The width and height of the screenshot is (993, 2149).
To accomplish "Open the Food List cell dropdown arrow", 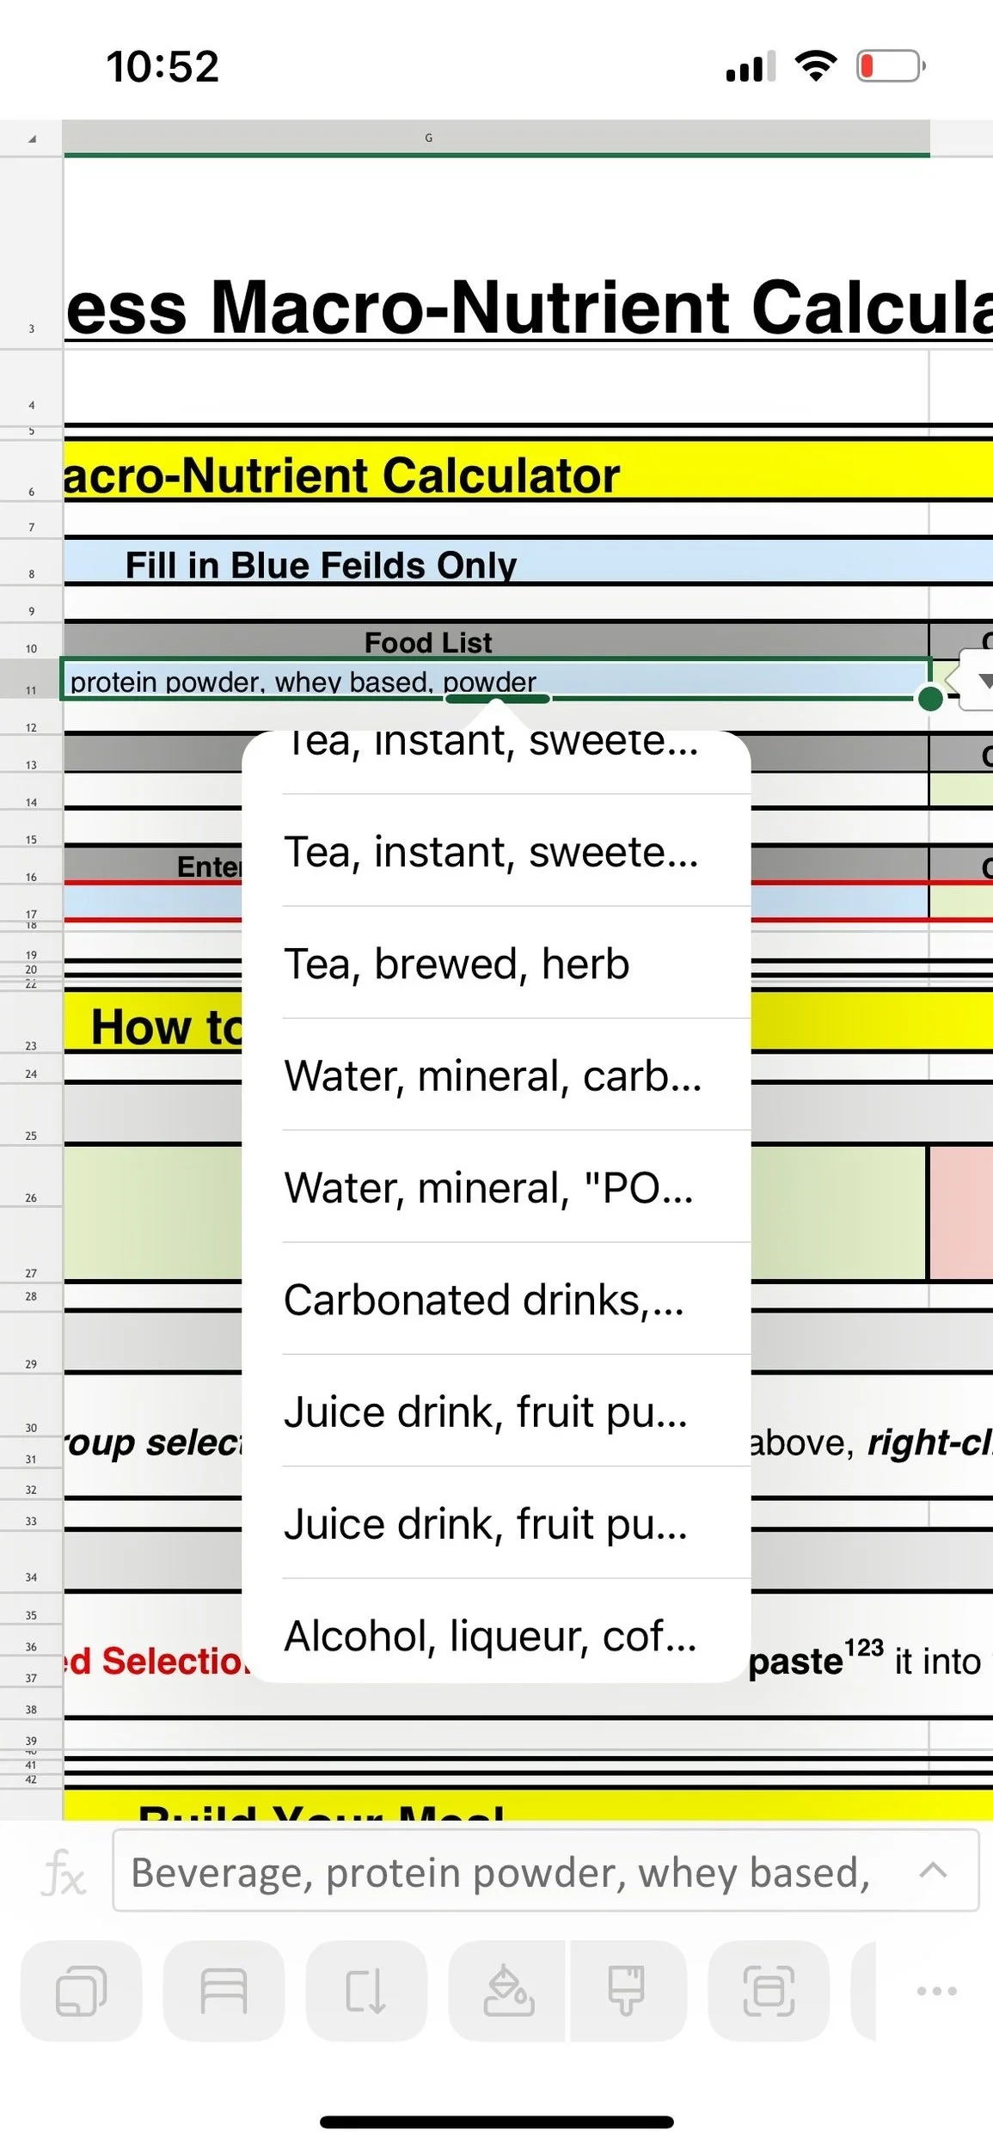I will [x=980, y=680].
